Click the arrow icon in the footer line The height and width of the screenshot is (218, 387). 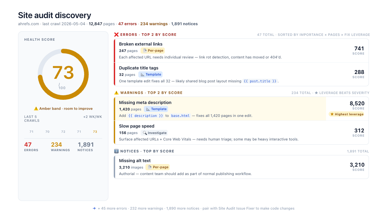(94, 208)
